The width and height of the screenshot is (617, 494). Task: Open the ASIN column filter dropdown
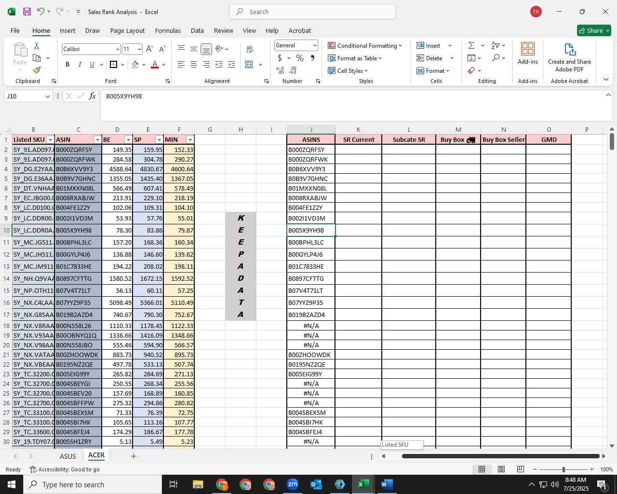[97, 140]
